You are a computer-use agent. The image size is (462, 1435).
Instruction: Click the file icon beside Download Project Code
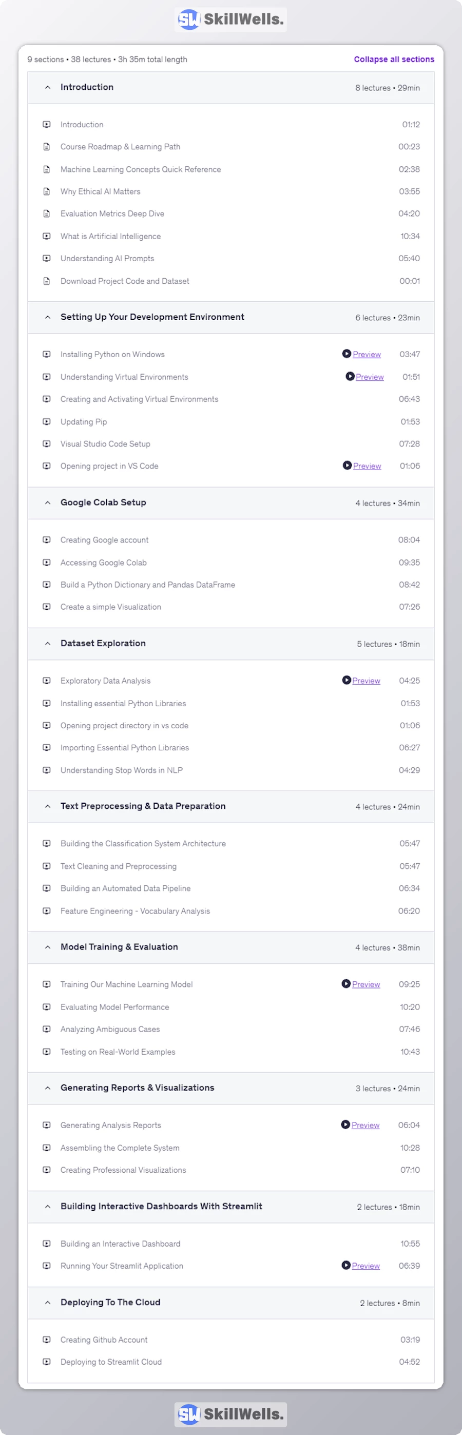pos(47,281)
